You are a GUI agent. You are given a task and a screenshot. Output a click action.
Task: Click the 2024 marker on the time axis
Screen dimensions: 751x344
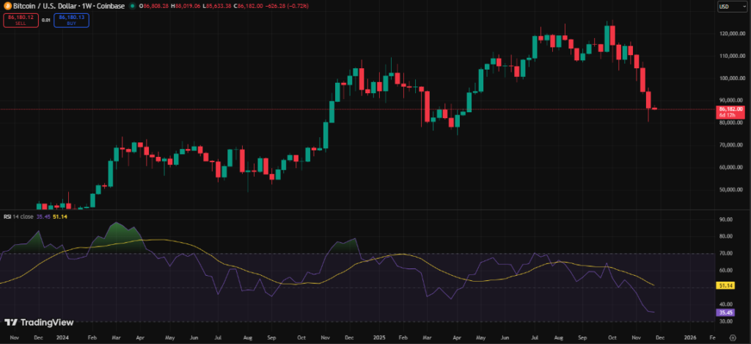(63, 337)
